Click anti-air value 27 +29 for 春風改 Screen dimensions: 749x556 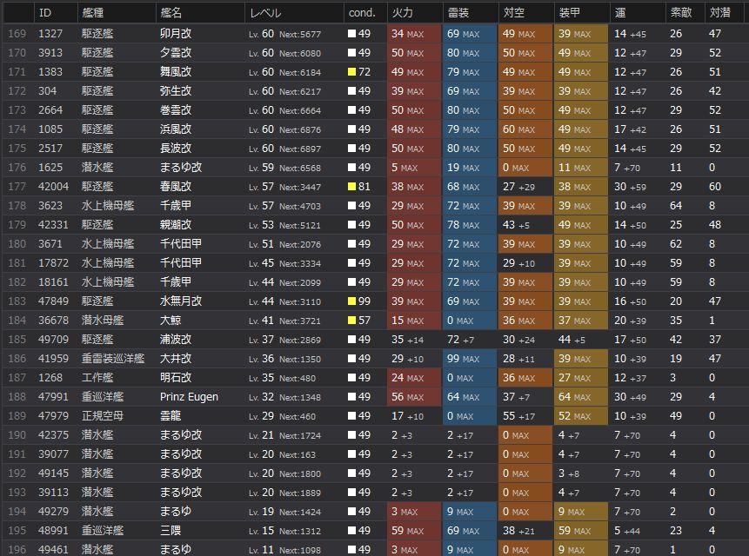coord(518,187)
